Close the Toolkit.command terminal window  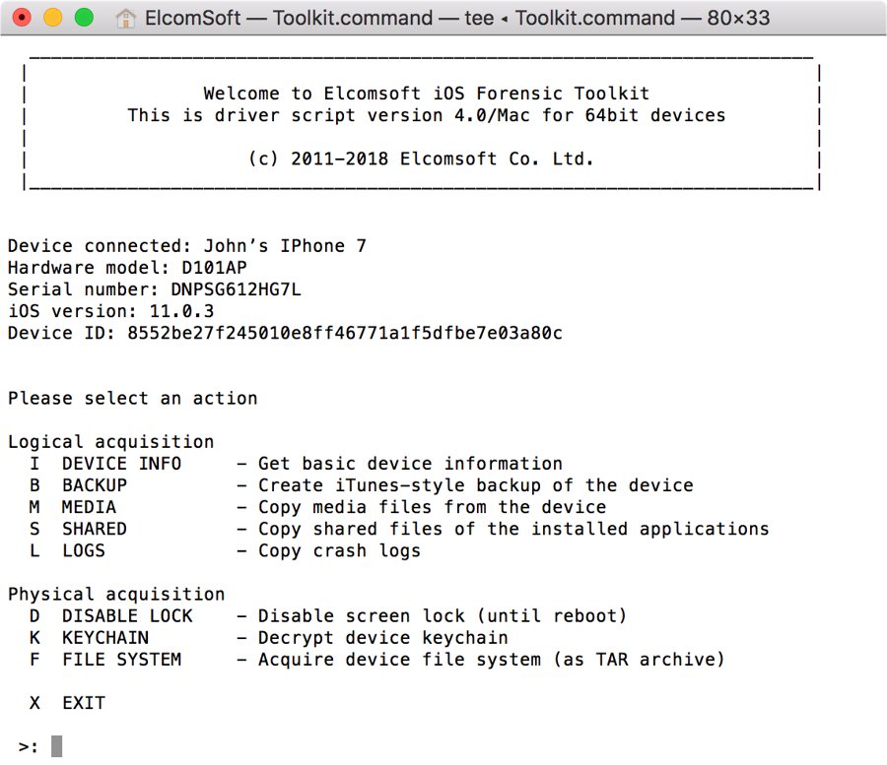point(22,18)
